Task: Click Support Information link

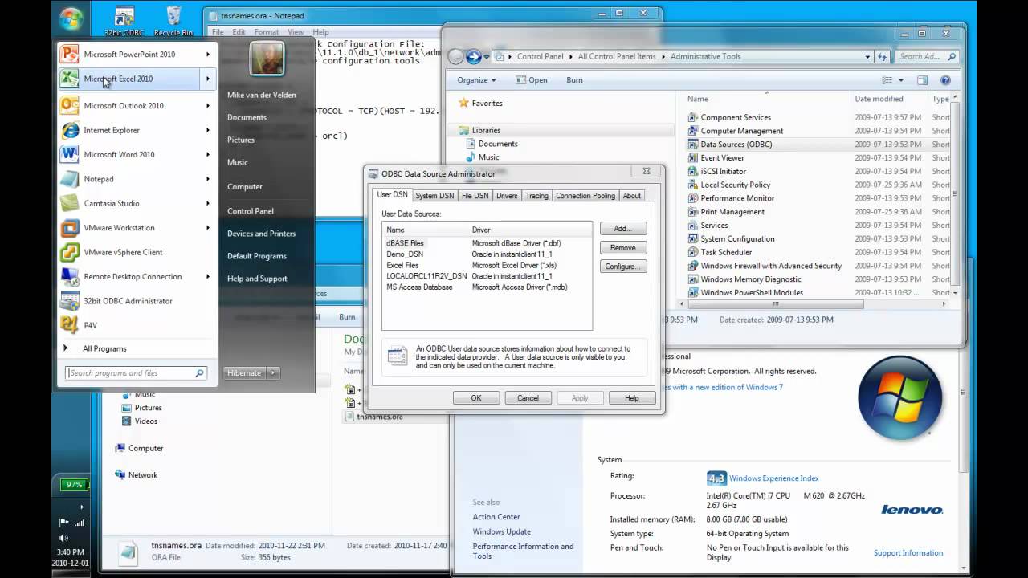Action: pyautogui.click(x=908, y=553)
